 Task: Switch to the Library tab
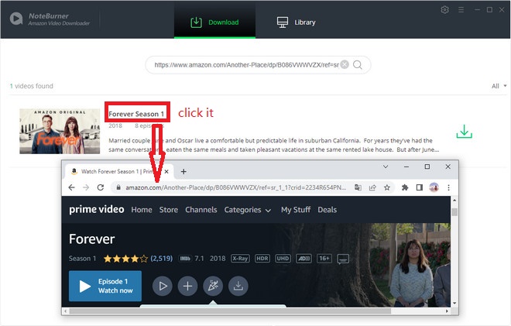(296, 22)
